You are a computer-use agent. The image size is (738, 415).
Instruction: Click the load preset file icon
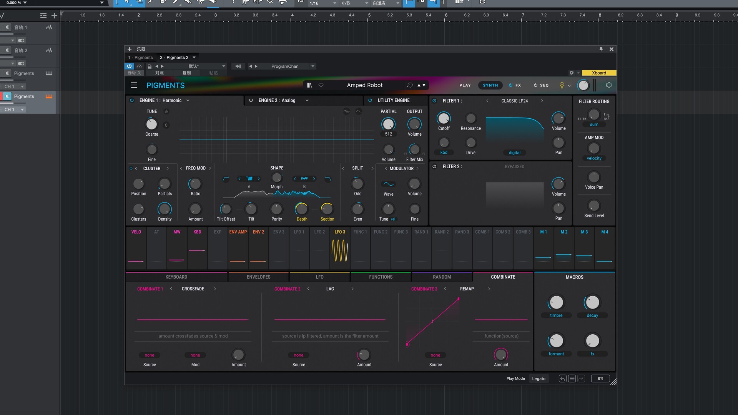coord(150,66)
